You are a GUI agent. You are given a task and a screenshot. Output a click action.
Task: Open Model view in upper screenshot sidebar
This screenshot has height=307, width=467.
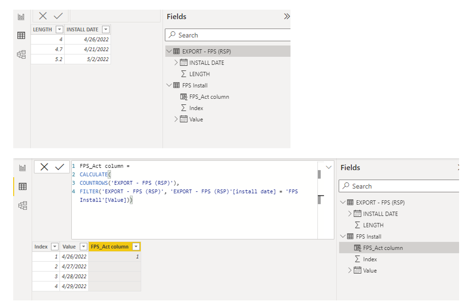[21, 55]
